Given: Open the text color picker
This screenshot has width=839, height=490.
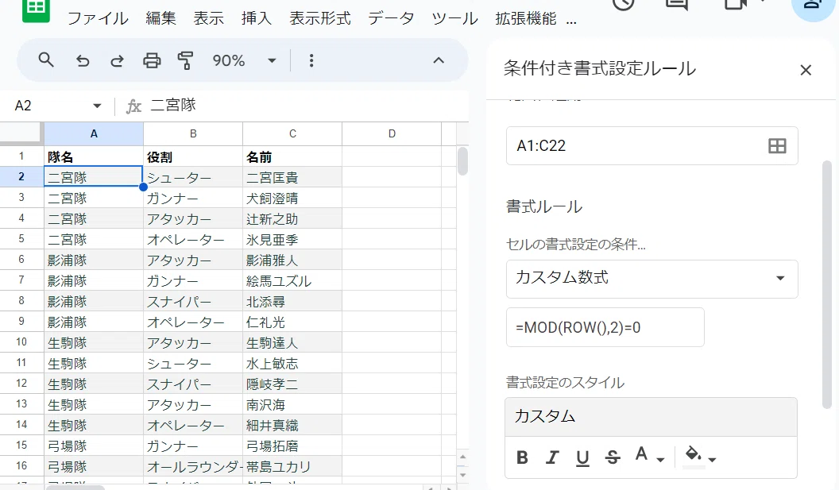Looking at the screenshot, I should coord(649,456).
